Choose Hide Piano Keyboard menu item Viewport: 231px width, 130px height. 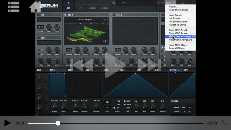tap(180, 40)
